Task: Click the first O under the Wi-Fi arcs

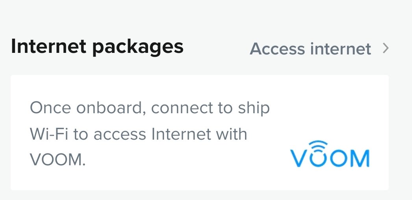Action: coord(318,159)
